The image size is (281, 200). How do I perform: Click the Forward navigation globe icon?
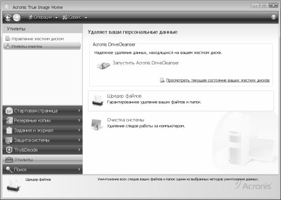point(16,18)
